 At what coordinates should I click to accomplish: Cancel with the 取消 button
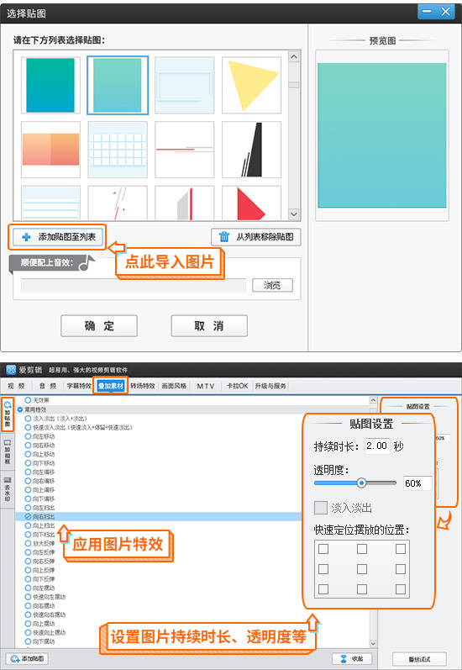click(x=209, y=326)
